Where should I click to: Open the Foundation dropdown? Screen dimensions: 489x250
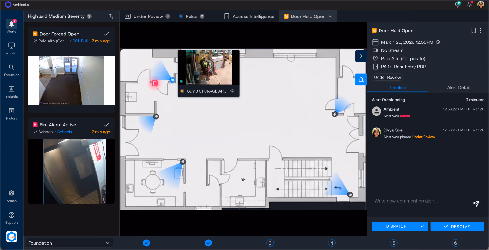pos(69,243)
